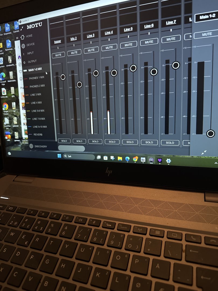Open the HOME page in CueMix

point(26,36)
